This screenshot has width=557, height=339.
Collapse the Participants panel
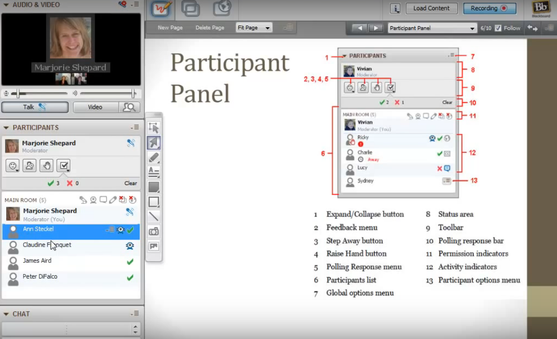coord(6,128)
